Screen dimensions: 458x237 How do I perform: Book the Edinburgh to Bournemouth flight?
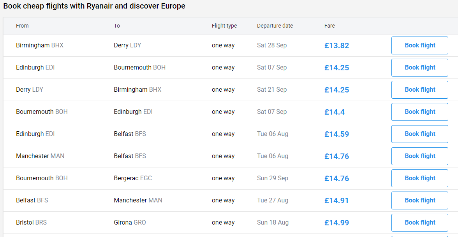click(420, 68)
